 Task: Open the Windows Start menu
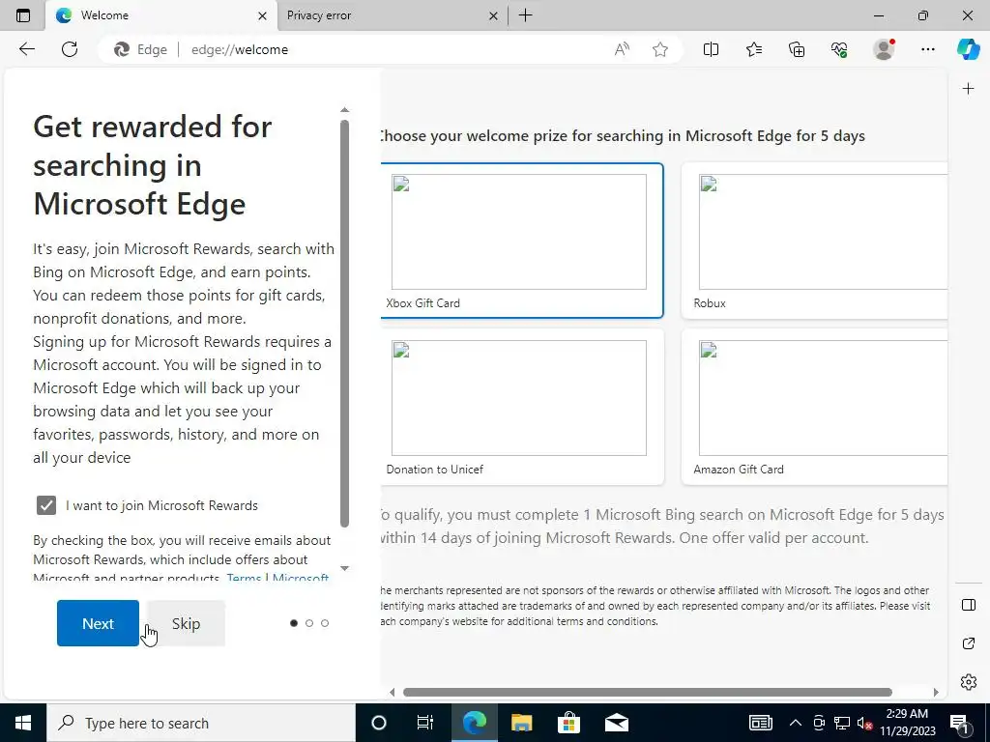[x=23, y=723]
